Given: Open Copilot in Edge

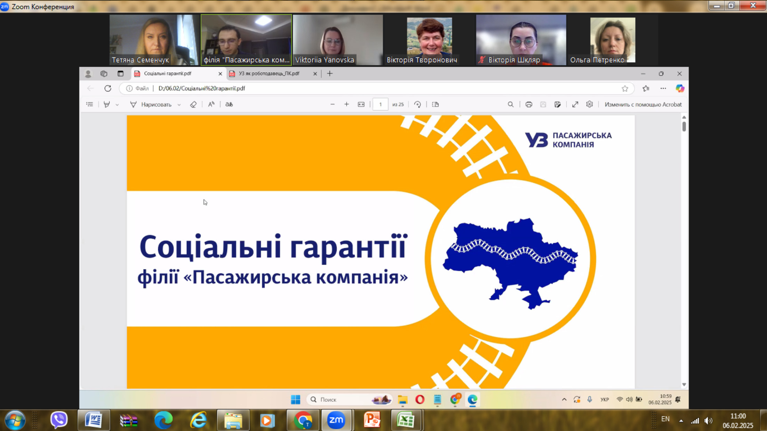Looking at the screenshot, I should (680, 88).
